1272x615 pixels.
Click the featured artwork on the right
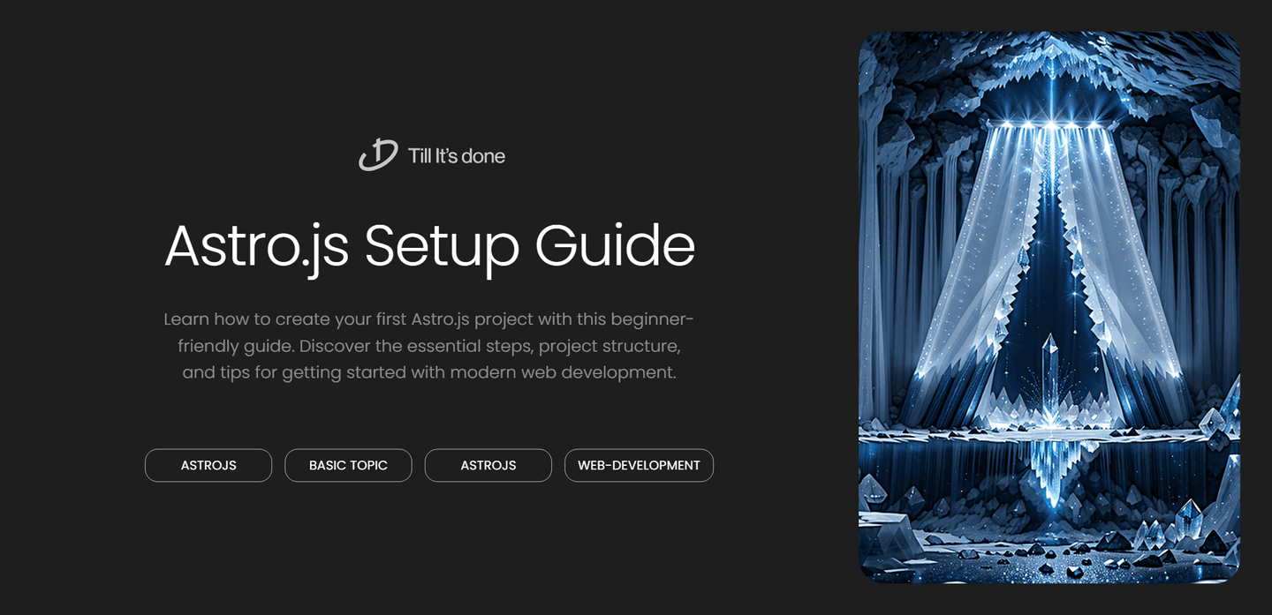click(x=1049, y=308)
